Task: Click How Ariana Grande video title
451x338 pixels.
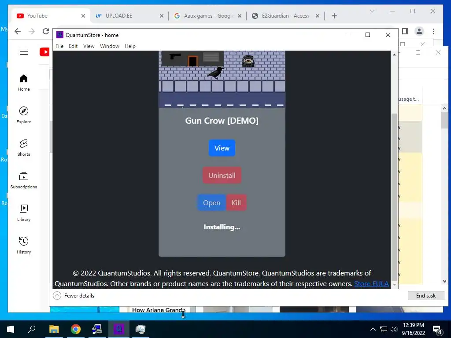Action: coord(158,310)
